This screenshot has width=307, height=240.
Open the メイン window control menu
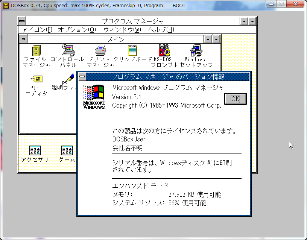pos(23,39)
